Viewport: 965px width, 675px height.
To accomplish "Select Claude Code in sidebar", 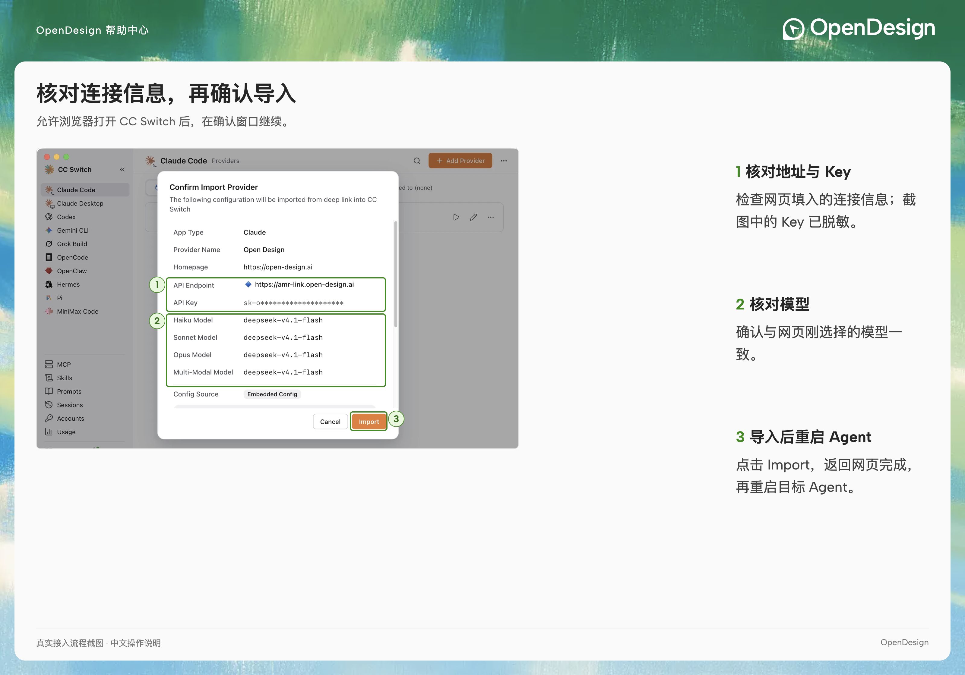I will [x=85, y=190].
